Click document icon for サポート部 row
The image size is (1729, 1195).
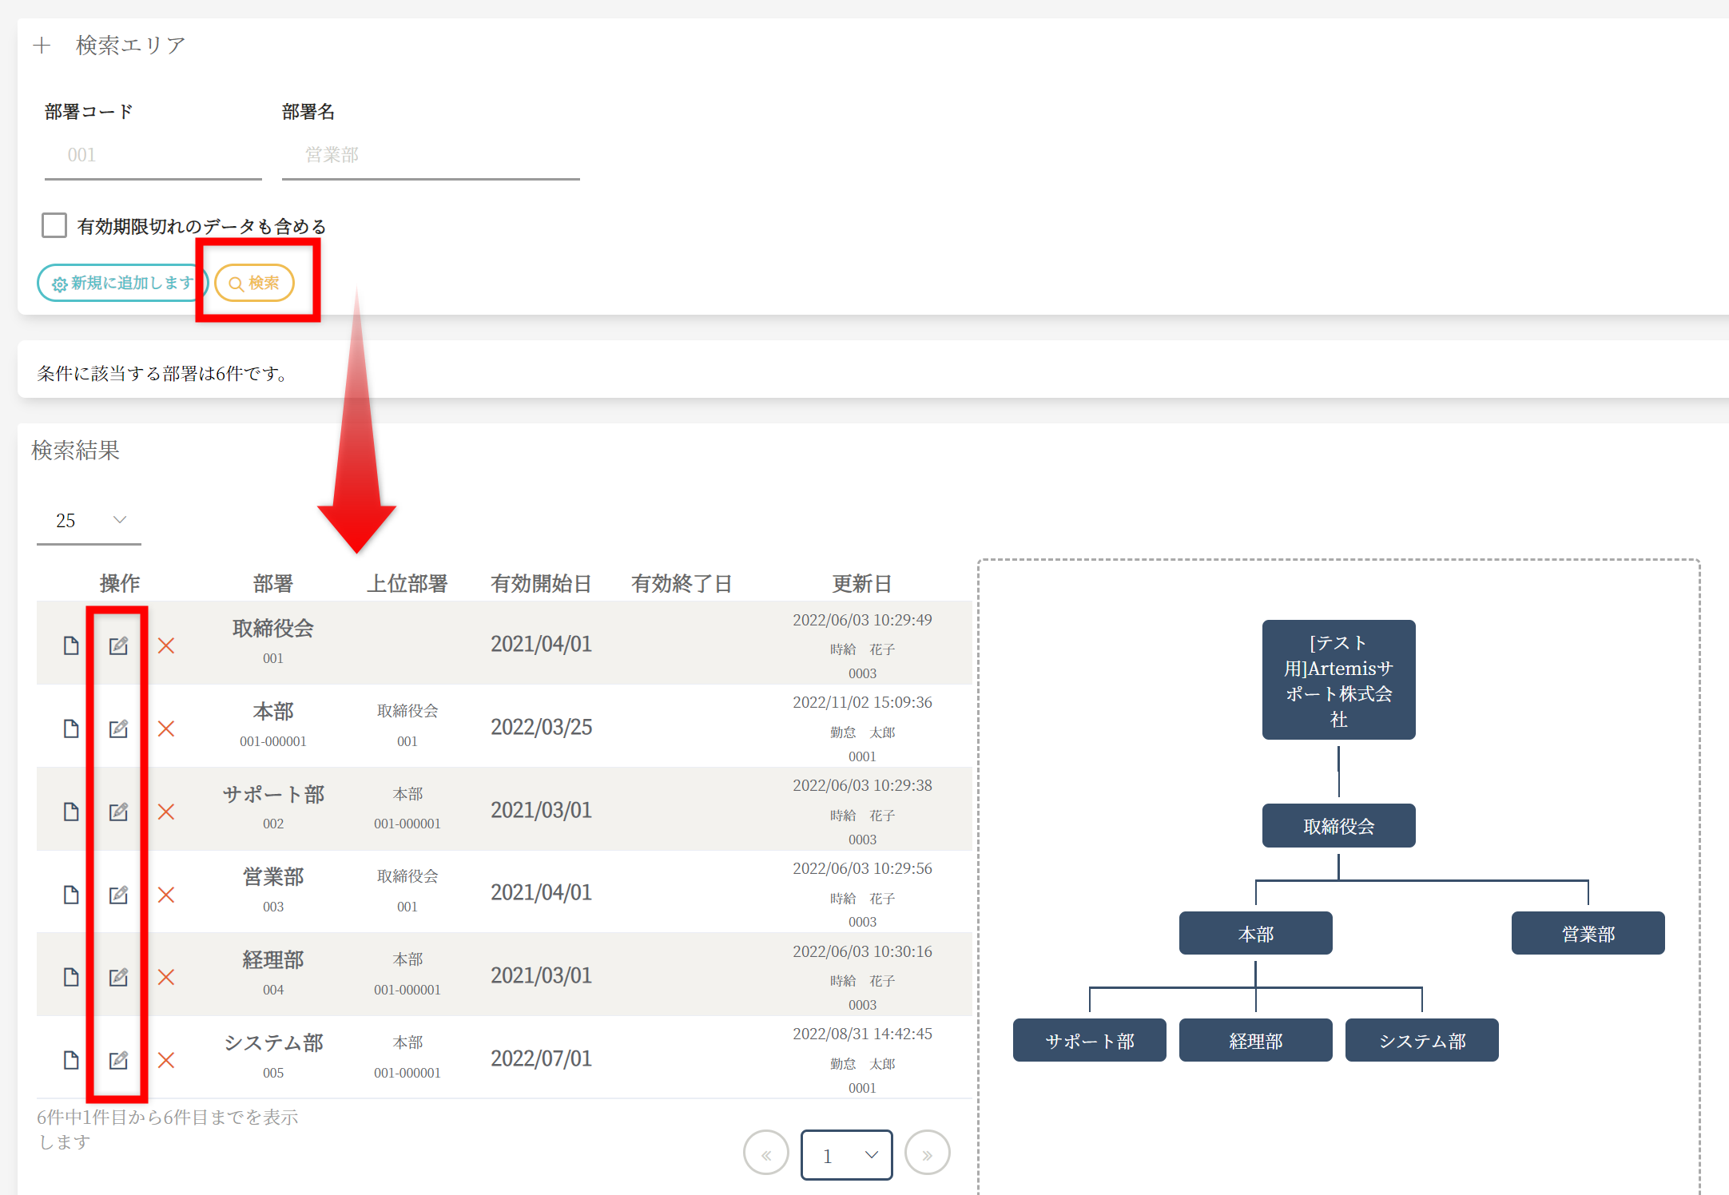[x=71, y=812]
